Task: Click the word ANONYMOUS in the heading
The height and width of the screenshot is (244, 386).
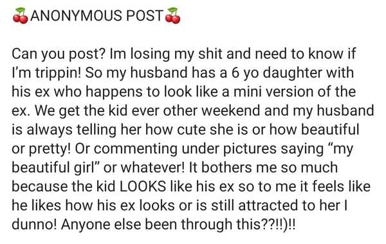Action: click(x=76, y=15)
